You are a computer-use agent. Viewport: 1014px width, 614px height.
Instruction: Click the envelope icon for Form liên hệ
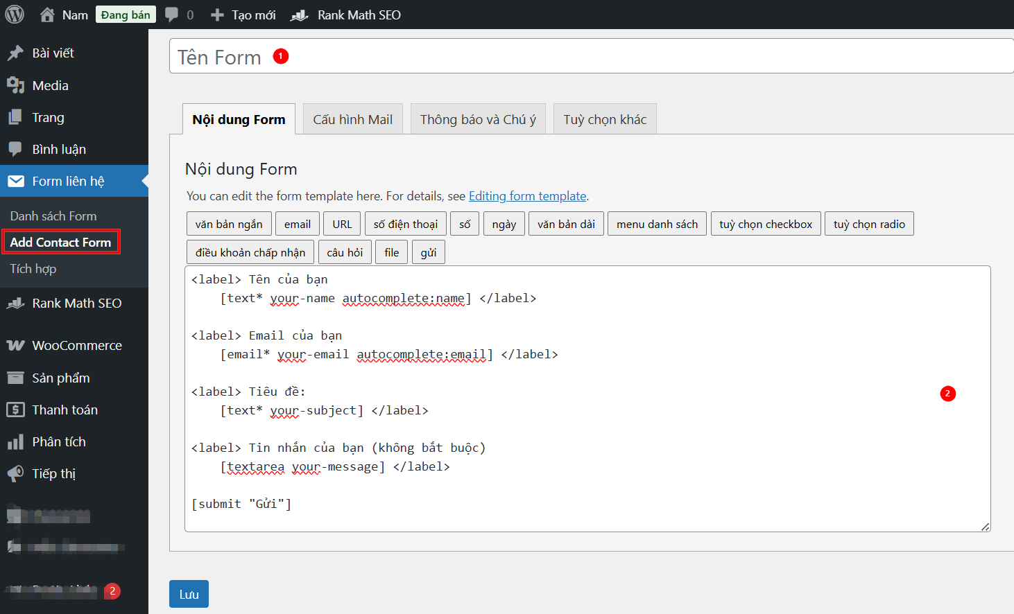tap(15, 181)
